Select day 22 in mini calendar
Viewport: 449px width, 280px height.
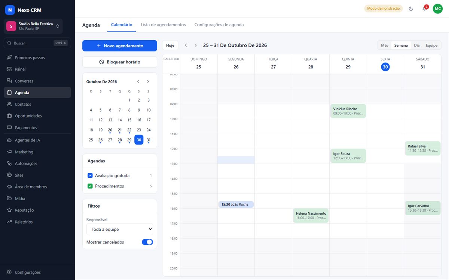click(x=129, y=130)
